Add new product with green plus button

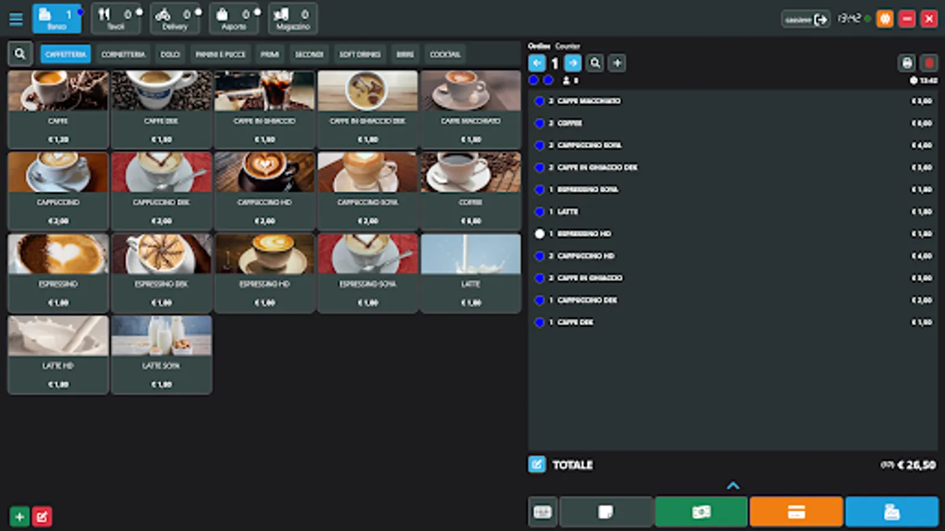pyautogui.click(x=19, y=517)
